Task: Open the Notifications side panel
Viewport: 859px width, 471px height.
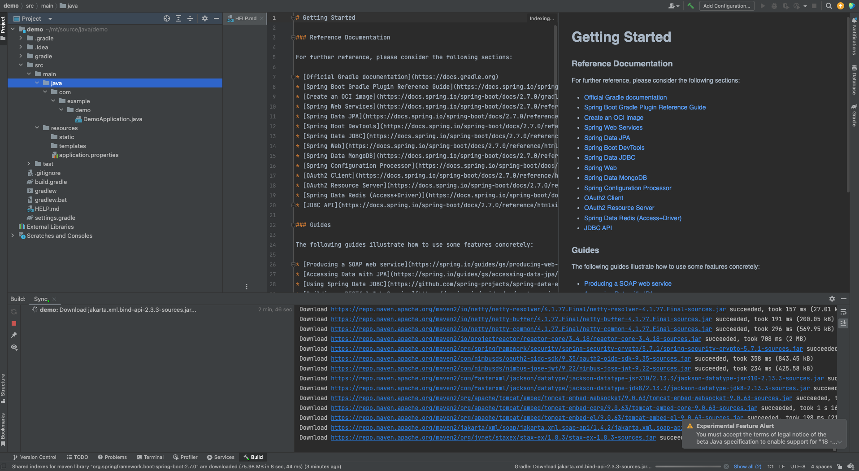Action: (854, 37)
